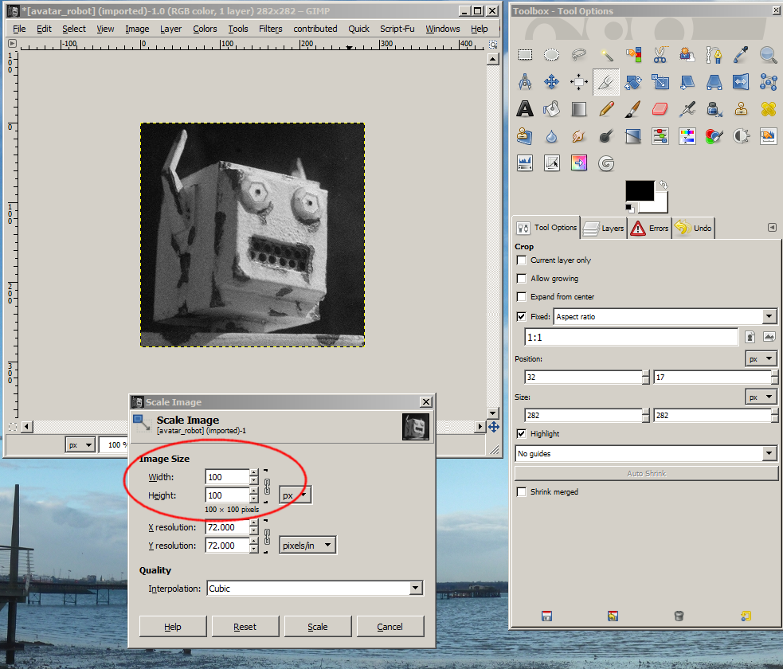
Task: Activate the Zoom magnifier tool
Action: (768, 55)
